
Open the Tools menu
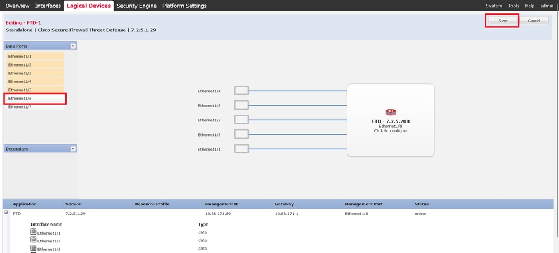point(514,6)
